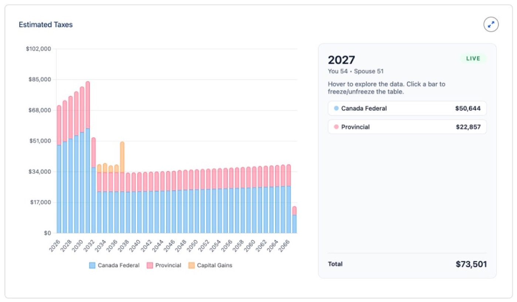This screenshot has height=302, width=517.
Task: Click the Provincial row showing $22,857
Action: point(407,127)
